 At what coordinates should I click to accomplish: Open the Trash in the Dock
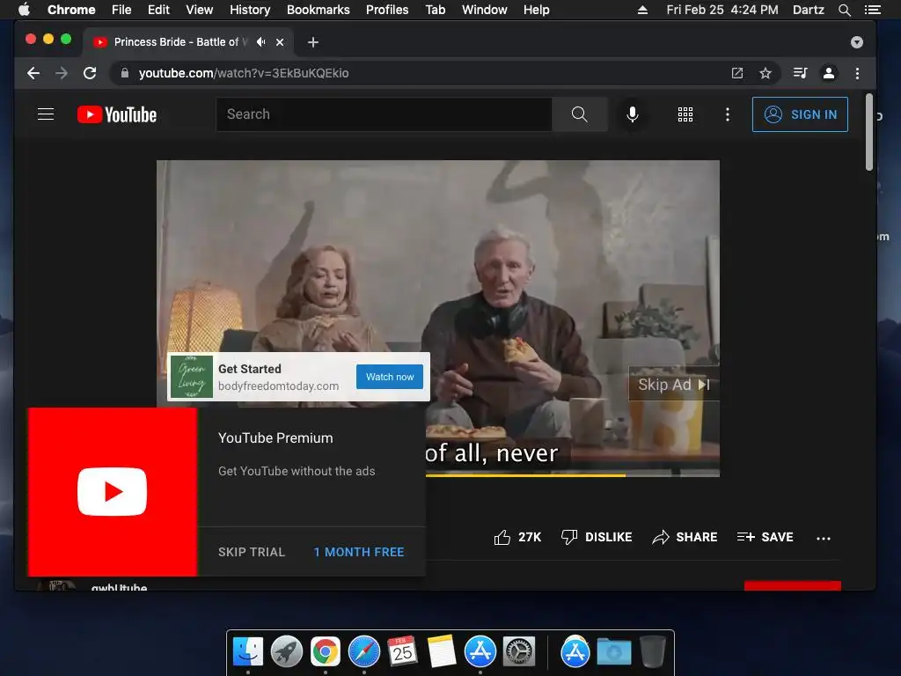click(652, 652)
